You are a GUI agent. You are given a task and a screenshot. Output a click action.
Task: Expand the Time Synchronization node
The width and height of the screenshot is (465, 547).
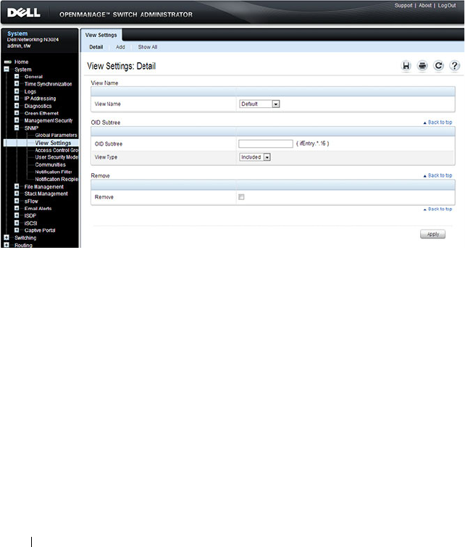point(17,84)
